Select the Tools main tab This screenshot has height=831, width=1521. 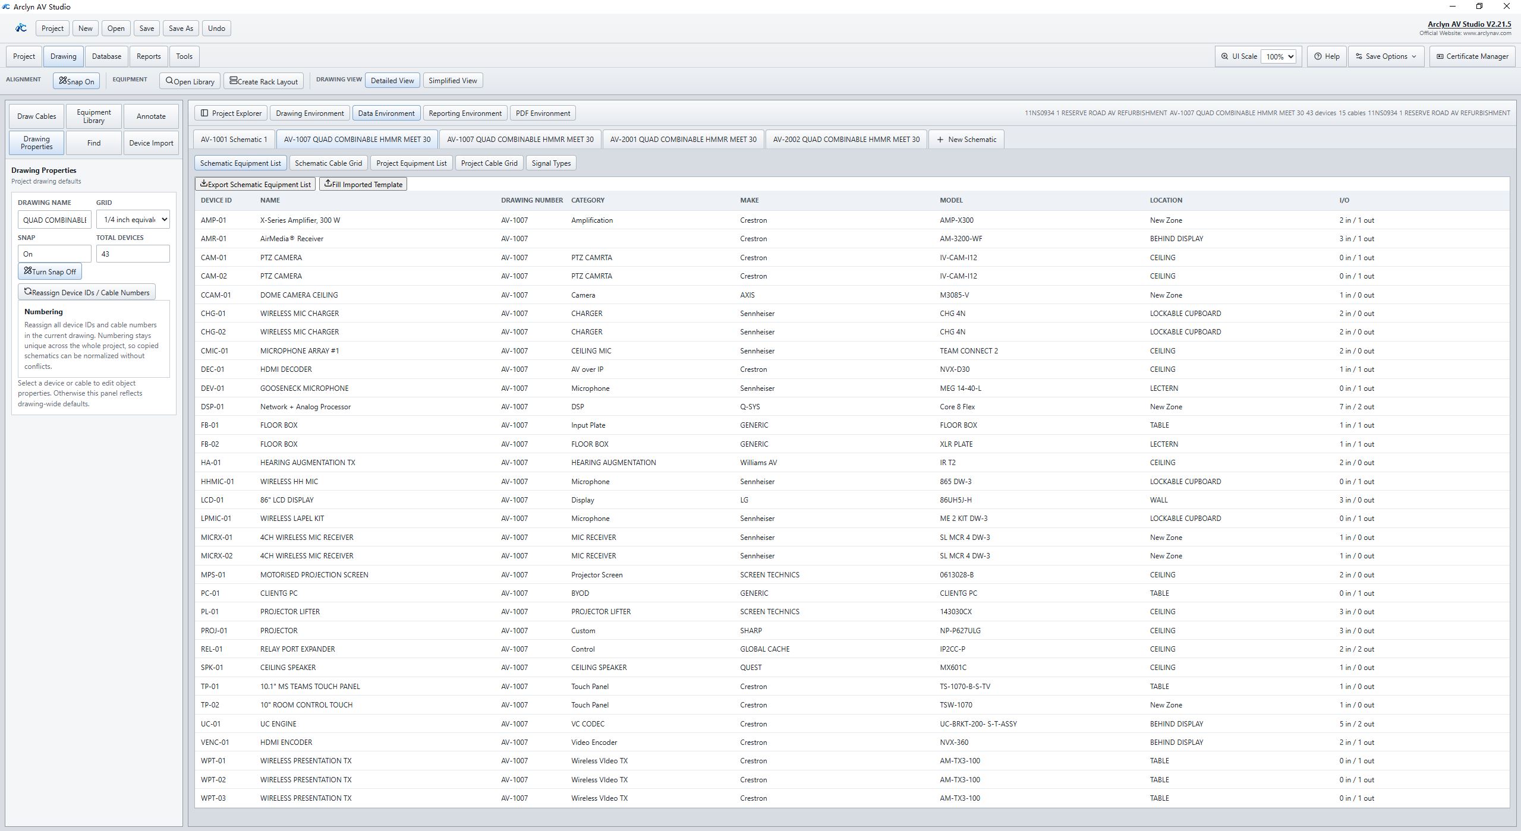pos(184,56)
